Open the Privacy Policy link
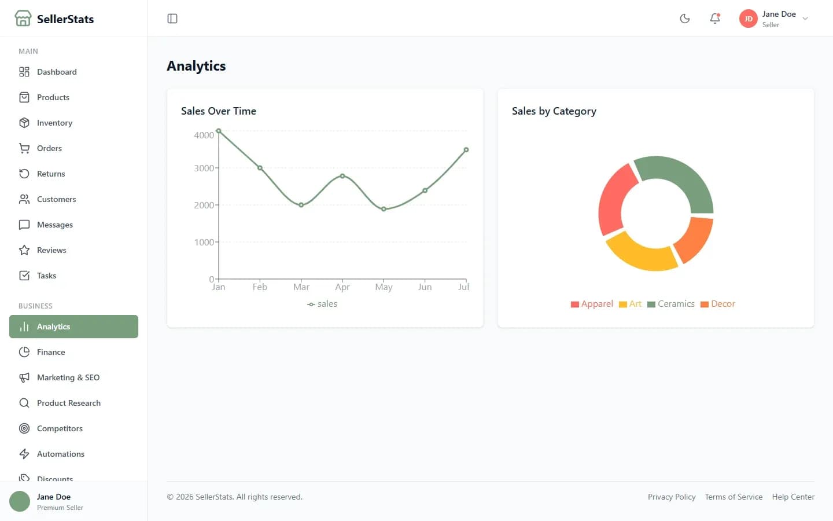Viewport: 833px width, 521px height. pyautogui.click(x=672, y=497)
